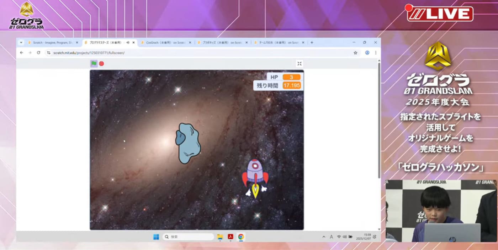Open a new browser tab
Viewport: 498px width, 250px height.
pyautogui.click(x=312, y=43)
